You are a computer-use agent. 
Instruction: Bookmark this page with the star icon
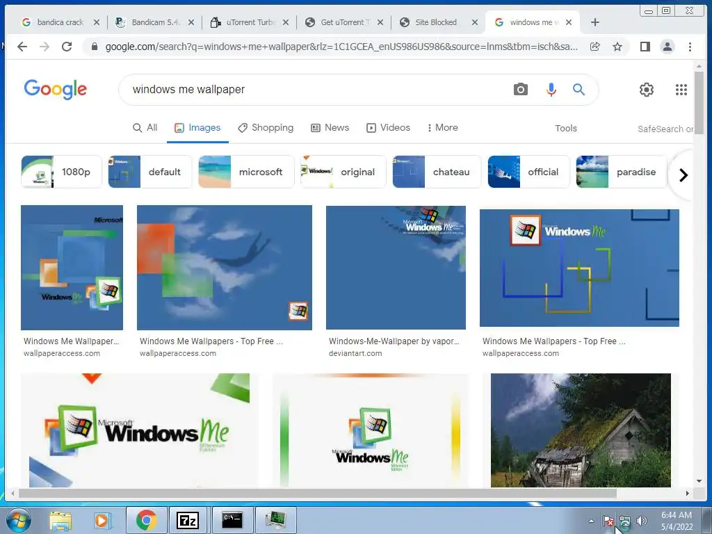pyautogui.click(x=617, y=47)
